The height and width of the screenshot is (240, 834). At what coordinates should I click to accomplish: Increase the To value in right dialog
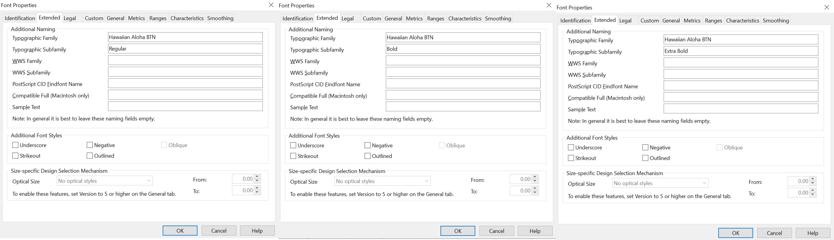tap(813, 190)
